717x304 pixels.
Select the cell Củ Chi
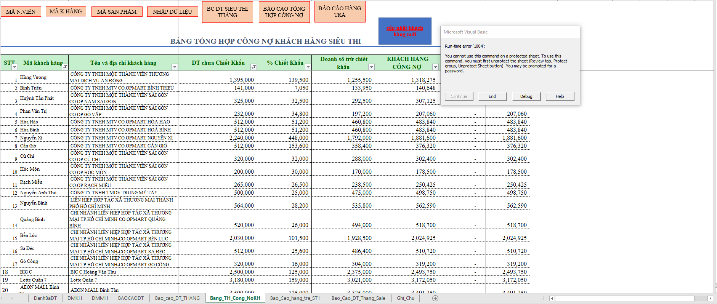coord(43,156)
